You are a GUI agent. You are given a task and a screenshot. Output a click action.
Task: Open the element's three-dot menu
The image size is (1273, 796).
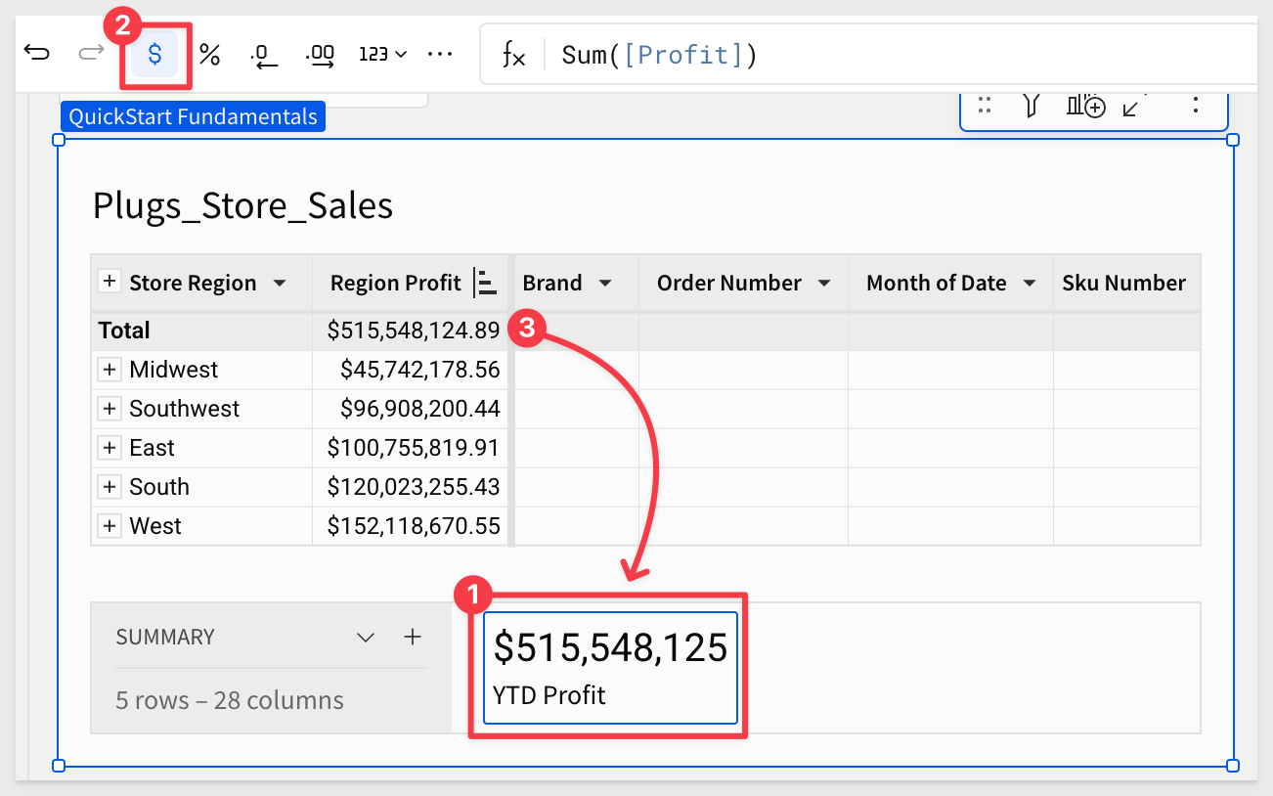[1195, 106]
